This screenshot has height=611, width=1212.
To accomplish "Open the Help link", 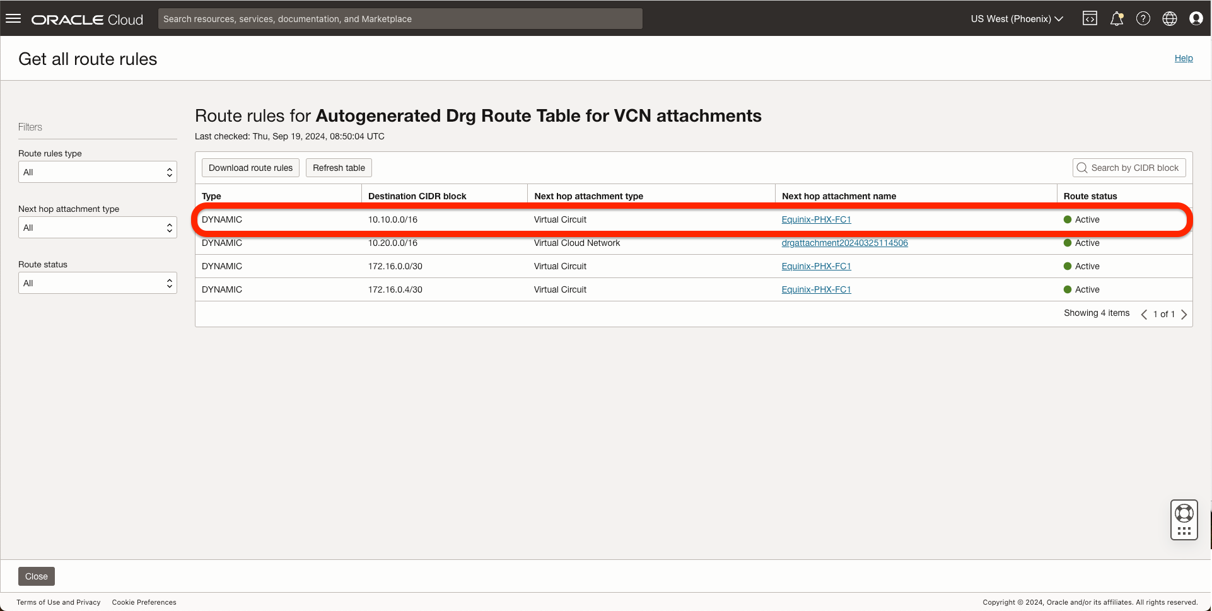I will click(1184, 58).
